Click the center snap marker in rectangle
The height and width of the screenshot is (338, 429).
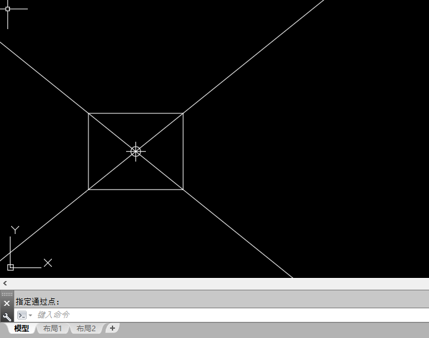(x=136, y=151)
